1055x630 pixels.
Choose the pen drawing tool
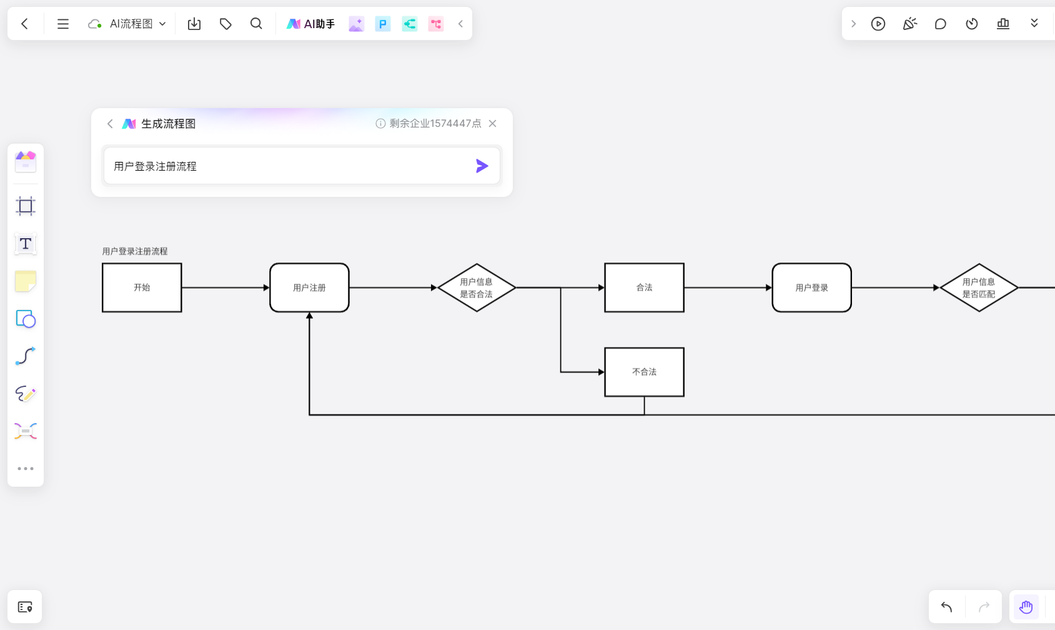click(26, 394)
